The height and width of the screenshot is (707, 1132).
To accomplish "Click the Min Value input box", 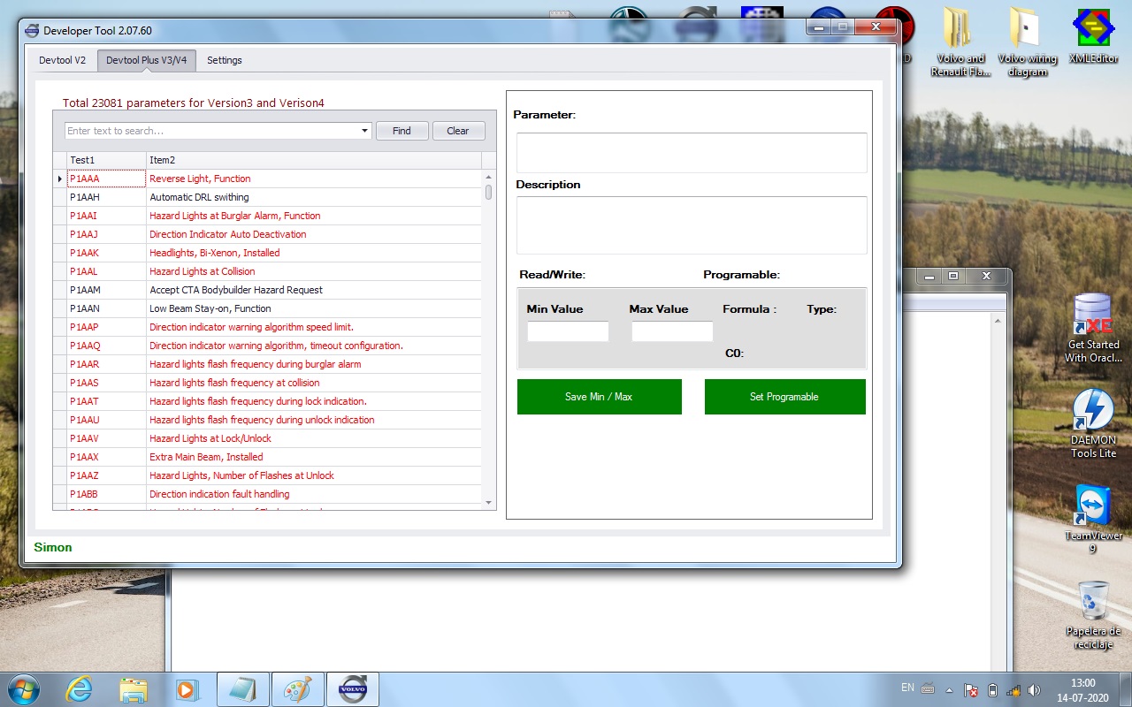I will [x=568, y=331].
